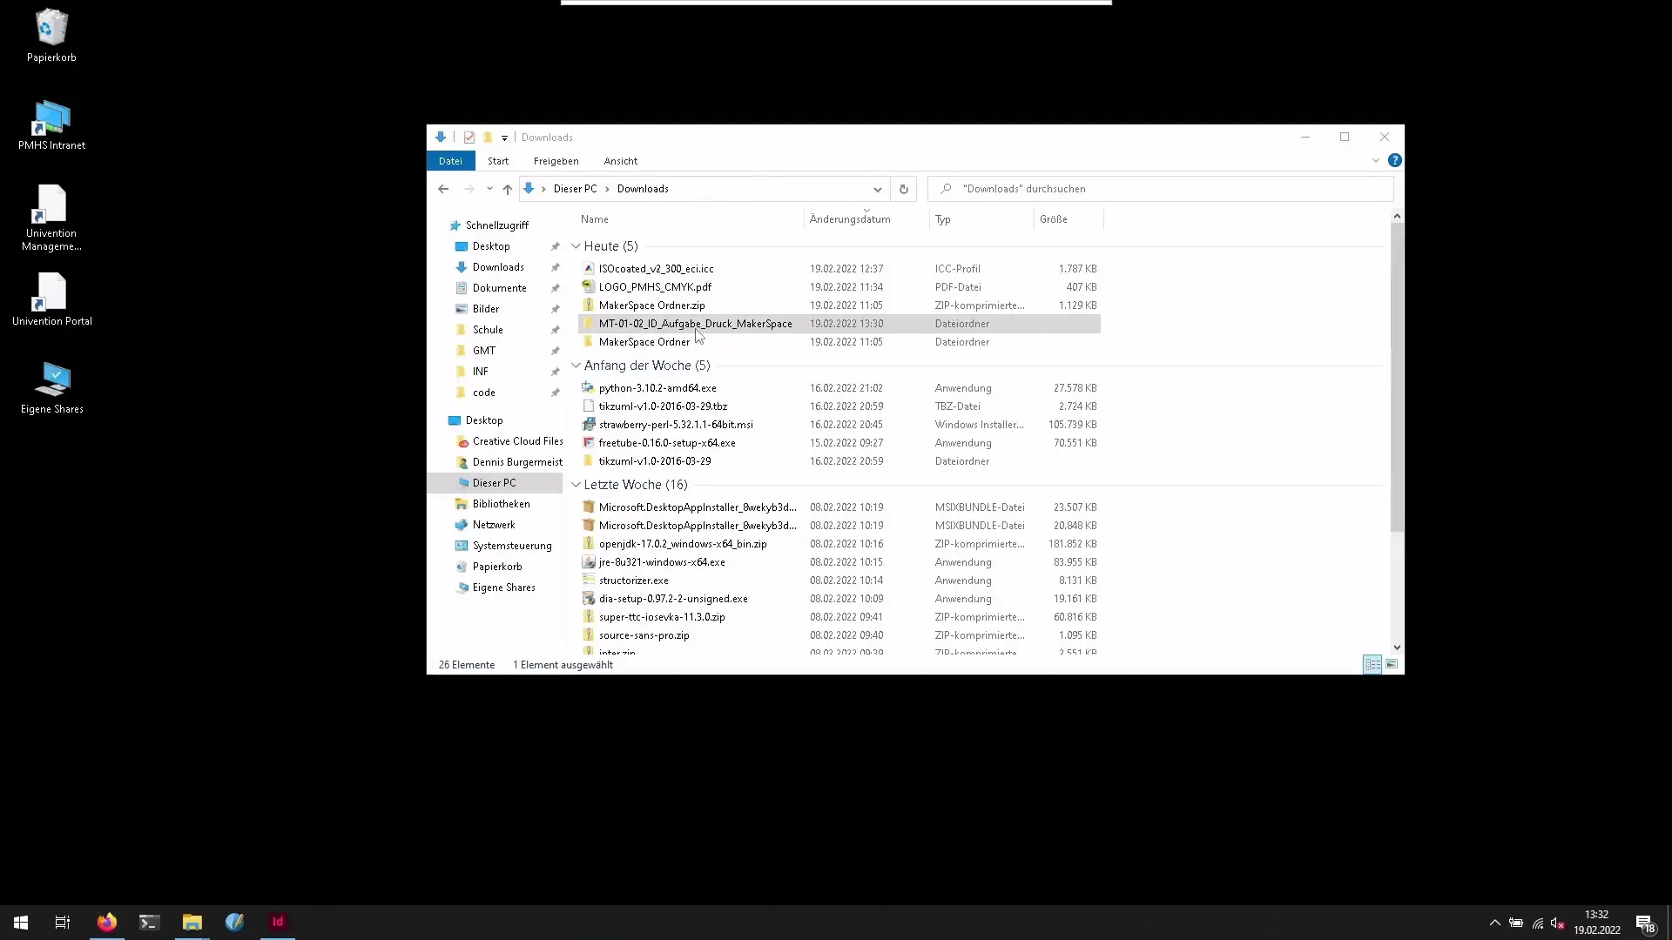Expand the ribbon with the chevron
The image size is (1672, 940).
coord(1375,161)
